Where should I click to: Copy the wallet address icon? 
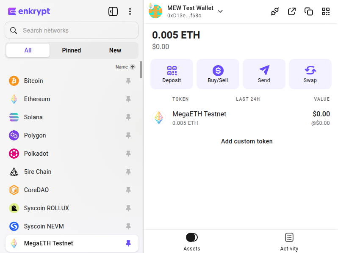[x=309, y=11]
